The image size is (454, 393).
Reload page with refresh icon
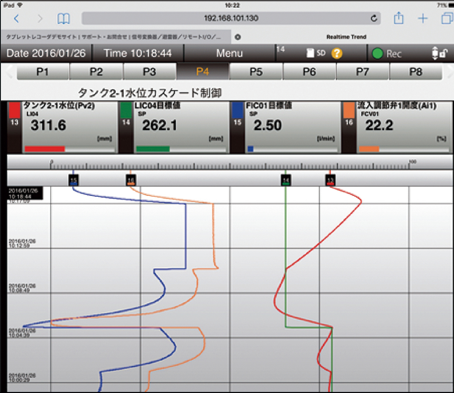tap(374, 18)
